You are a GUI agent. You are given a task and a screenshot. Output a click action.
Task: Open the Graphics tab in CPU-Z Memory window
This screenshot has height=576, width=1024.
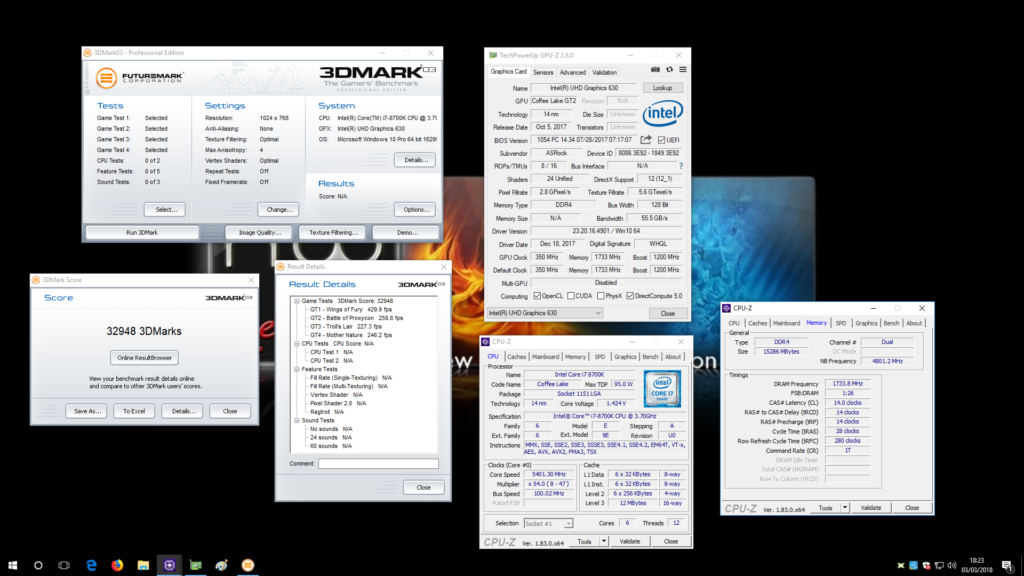point(866,323)
